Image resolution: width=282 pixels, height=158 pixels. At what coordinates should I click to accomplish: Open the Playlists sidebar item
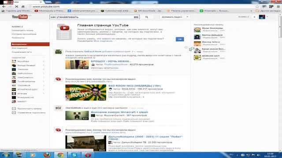[x=18, y=38]
